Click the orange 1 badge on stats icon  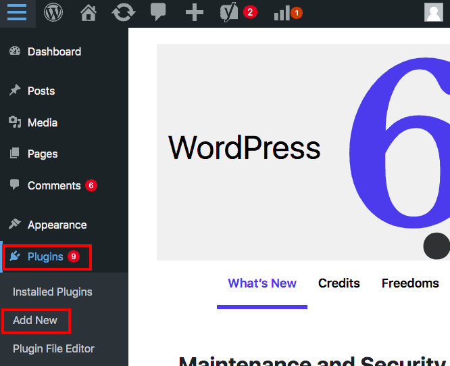pos(297,13)
